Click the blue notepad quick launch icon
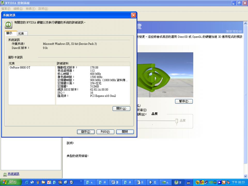This screenshot has height=186, width=248. [x=55, y=182]
